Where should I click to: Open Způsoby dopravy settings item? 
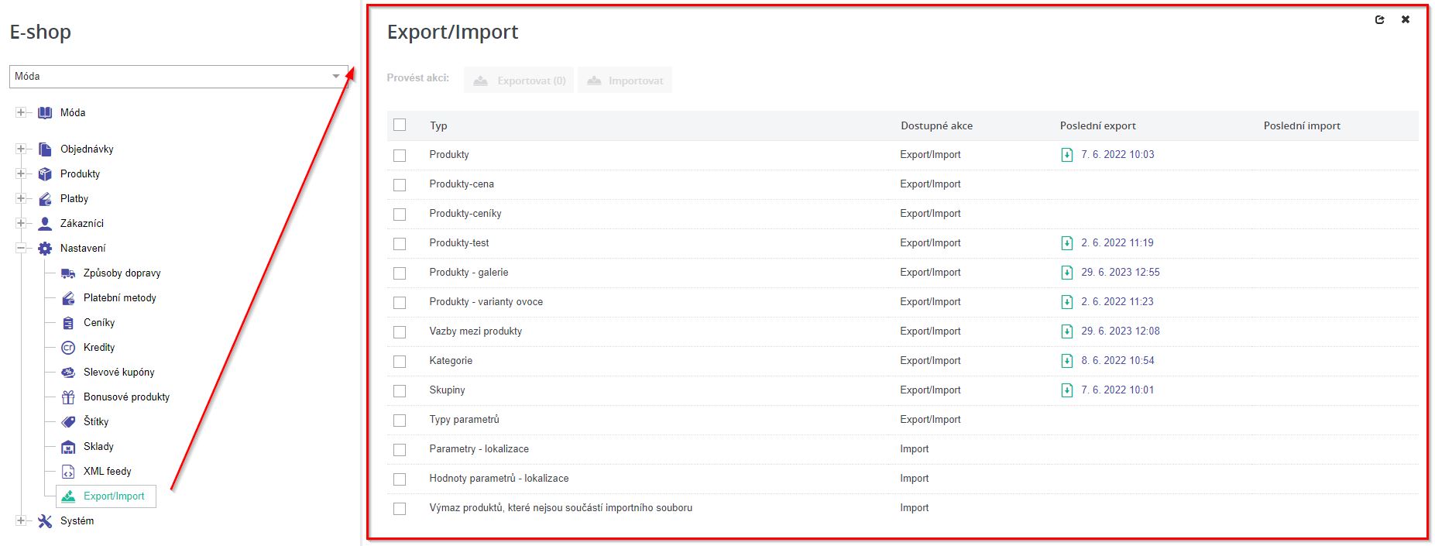[x=122, y=273]
